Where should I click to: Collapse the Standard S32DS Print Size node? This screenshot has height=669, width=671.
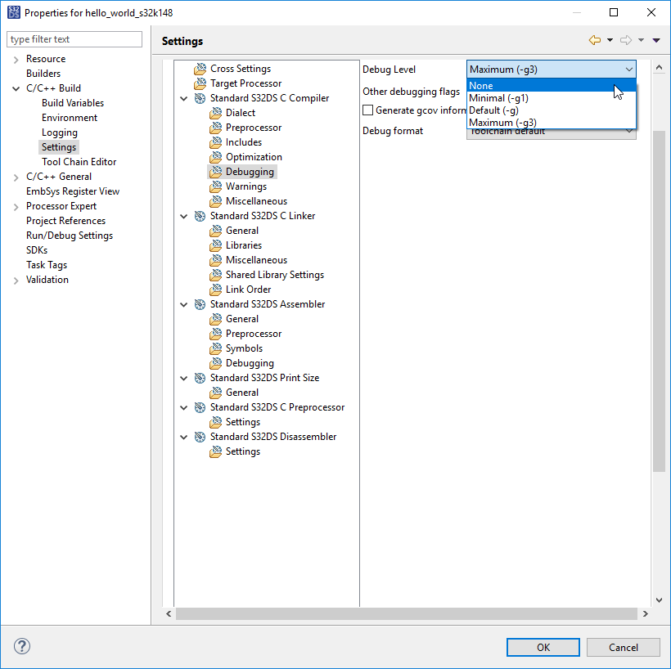click(184, 378)
